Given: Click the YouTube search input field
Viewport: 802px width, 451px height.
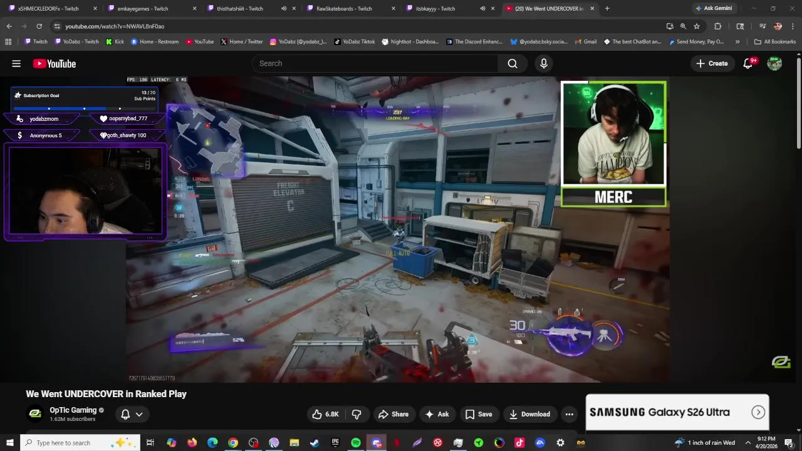Looking at the screenshot, I should coord(376,63).
